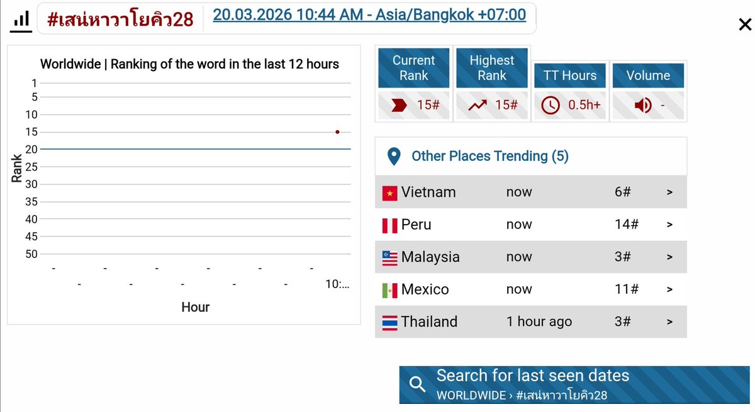
Task: Select the TT Hours tab
Action: point(570,75)
